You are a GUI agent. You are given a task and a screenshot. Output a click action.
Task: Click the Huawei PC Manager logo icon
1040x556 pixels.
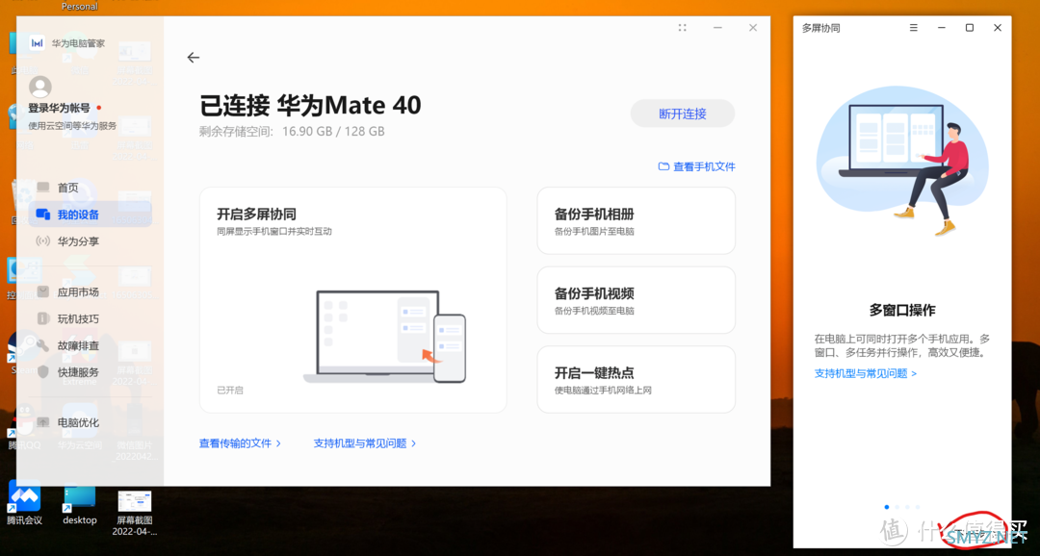(38, 43)
